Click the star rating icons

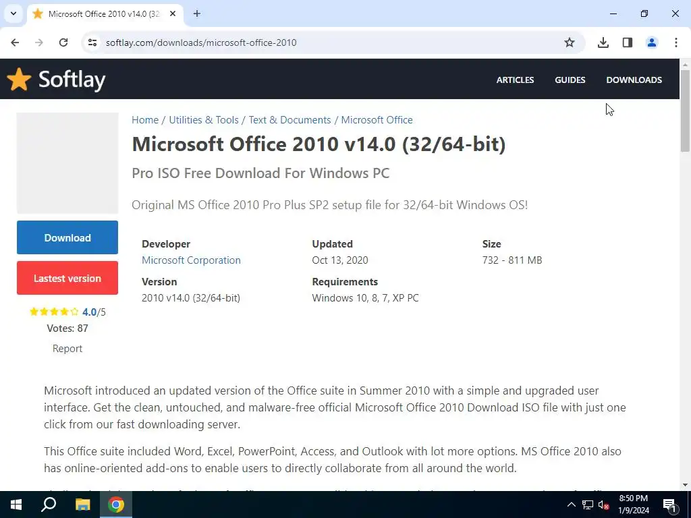point(54,312)
